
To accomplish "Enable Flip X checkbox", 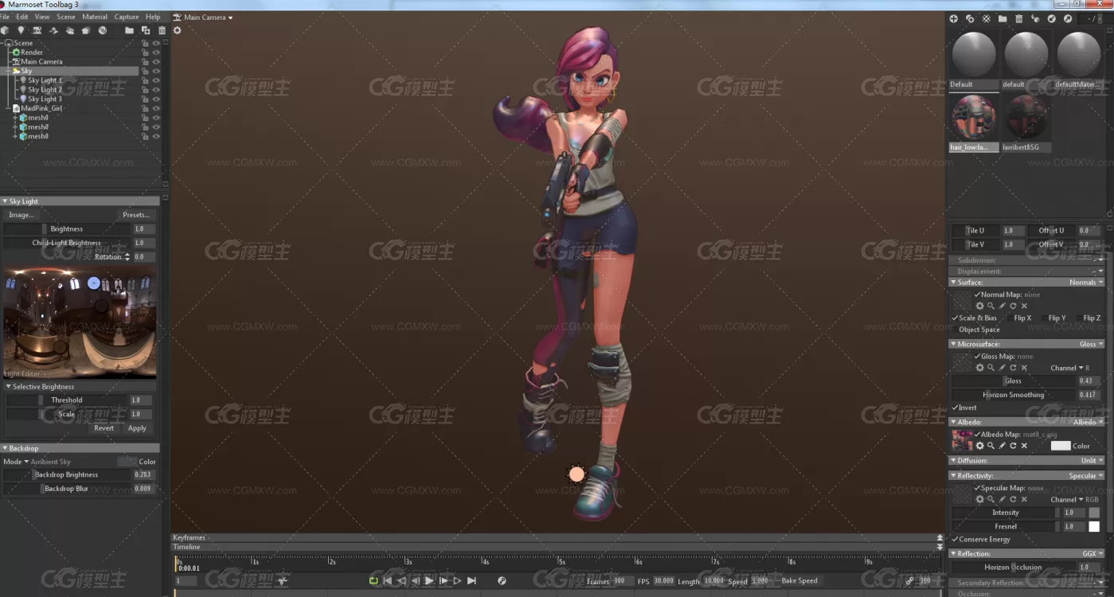I will pyautogui.click(x=1010, y=318).
